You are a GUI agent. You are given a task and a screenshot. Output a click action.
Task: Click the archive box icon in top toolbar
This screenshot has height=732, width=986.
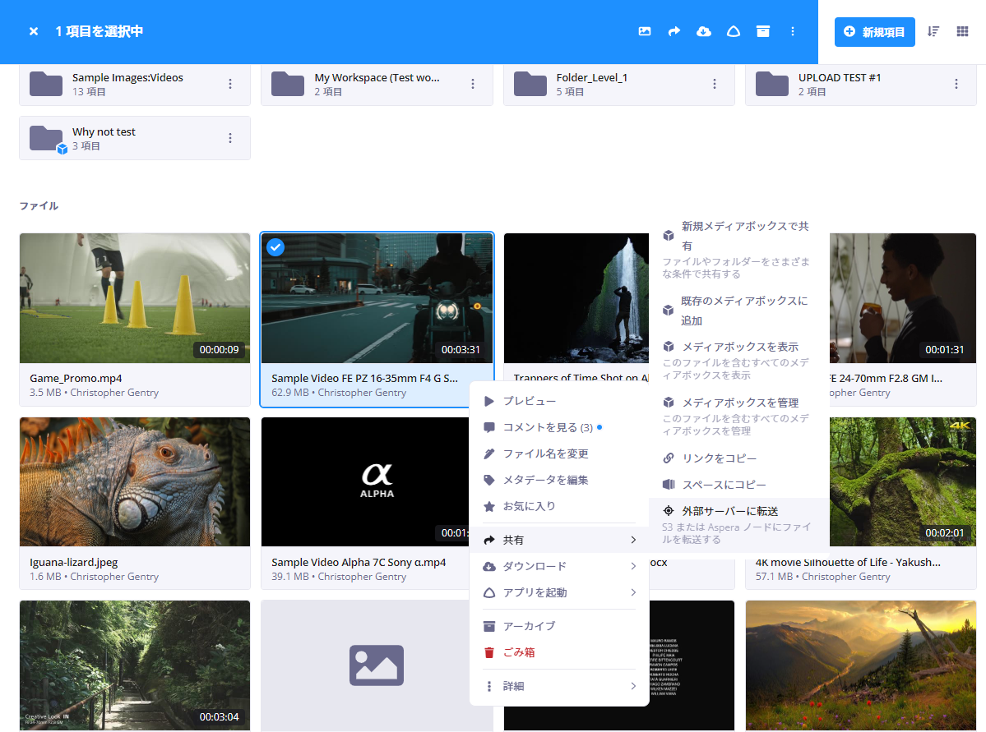pos(763,31)
